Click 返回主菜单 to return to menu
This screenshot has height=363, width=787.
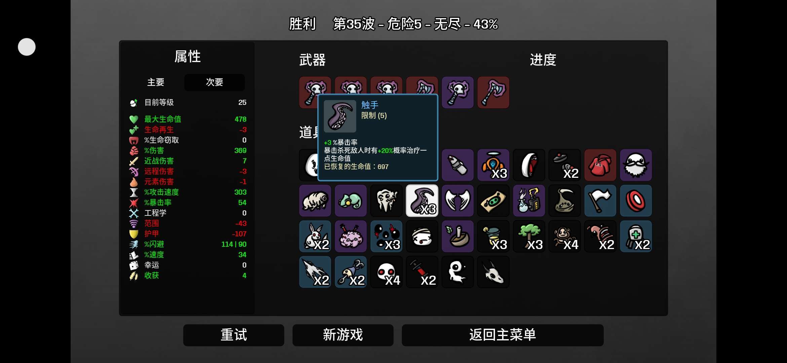click(503, 335)
